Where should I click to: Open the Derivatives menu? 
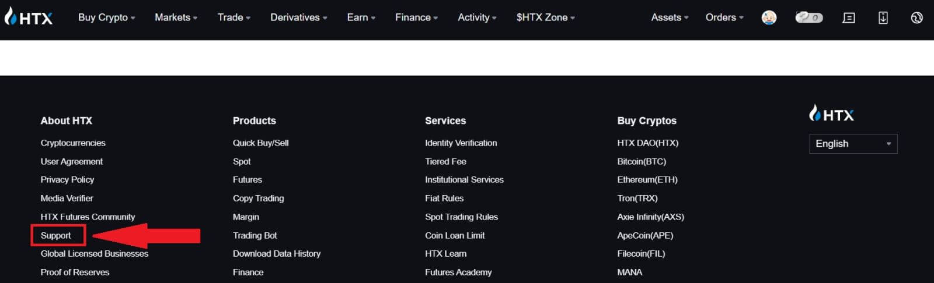[x=298, y=17]
